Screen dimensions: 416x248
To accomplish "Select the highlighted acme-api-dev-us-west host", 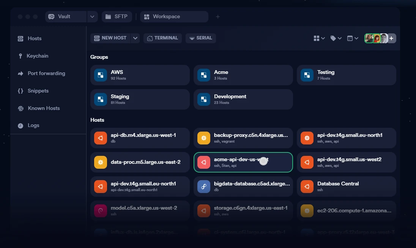I will (x=243, y=162).
